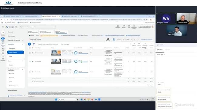Open the Abrechnung card icon in left rail
Screen dimensions: 197x110
click(3, 53)
